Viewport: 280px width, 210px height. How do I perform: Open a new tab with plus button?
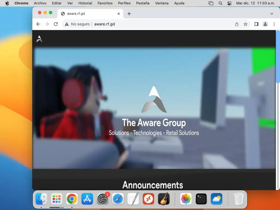point(129,14)
